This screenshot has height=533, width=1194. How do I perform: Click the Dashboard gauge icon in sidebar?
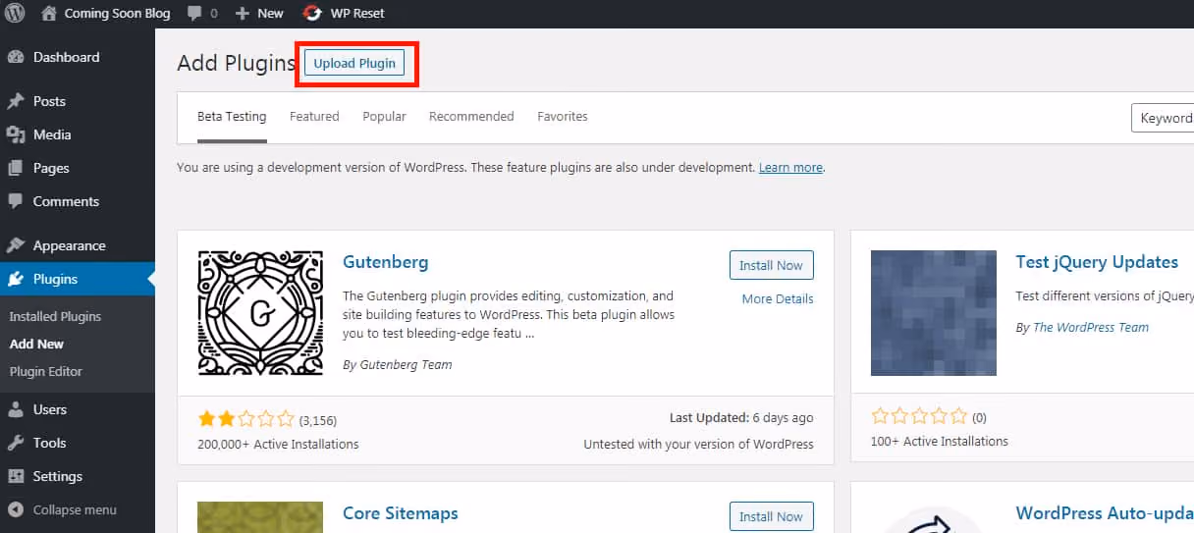pyautogui.click(x=16, y=57)
